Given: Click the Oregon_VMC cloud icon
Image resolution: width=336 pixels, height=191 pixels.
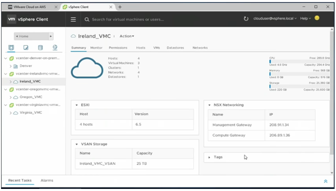Looking at the screenshot, I should coord(16,97).
